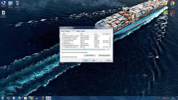This screenshot has height=100, width=178.
Task: Uncheck Steam Client Service
Action: tap(63, 44)
